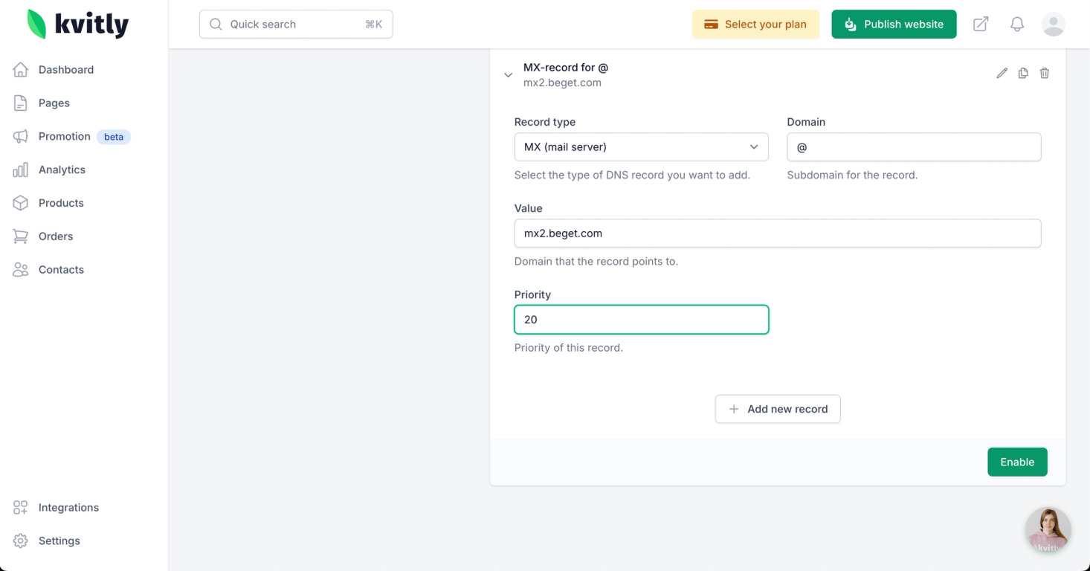Delete the MX-record using trash icon
Image resolution: width=1090 pixels, height=571 pixels.
pyautogui.click(x=1045, y=73)
